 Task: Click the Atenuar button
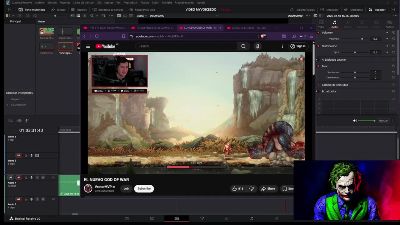pyautogui.click(x=383, y=121)
